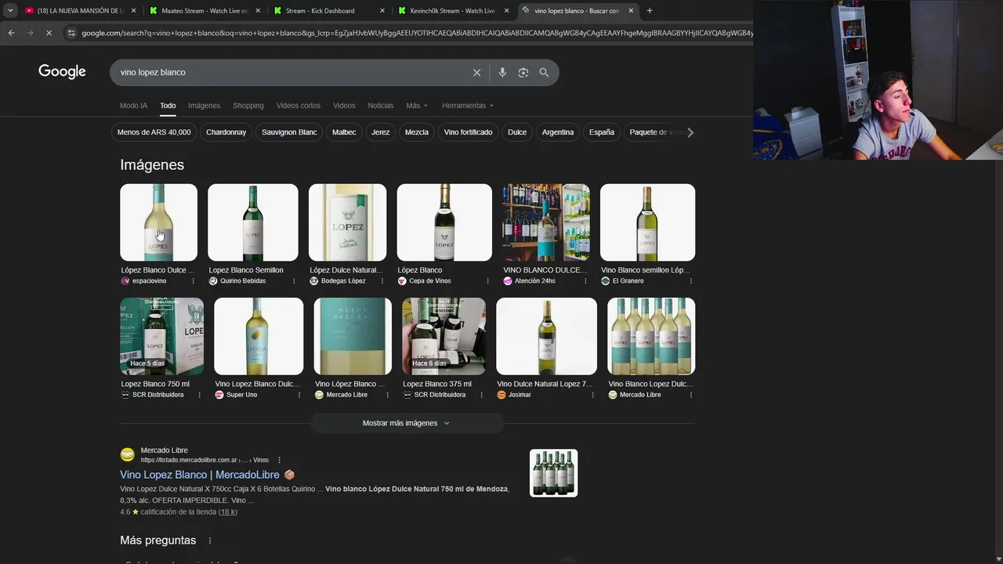Click the Google logo
Image resolution: width=1003 pixels, height=564 pixels.
62,71
